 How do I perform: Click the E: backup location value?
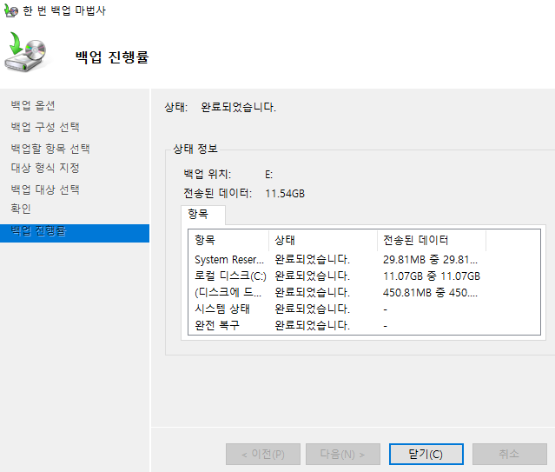tap(269, 175)
